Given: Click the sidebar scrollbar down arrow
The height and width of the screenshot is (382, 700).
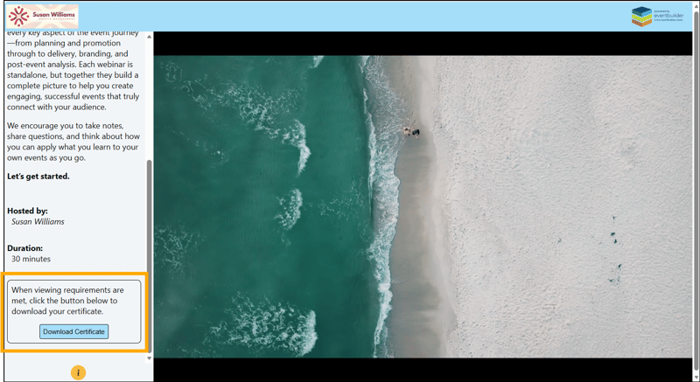Looking at the screenshot, I should tap(150, 358).
